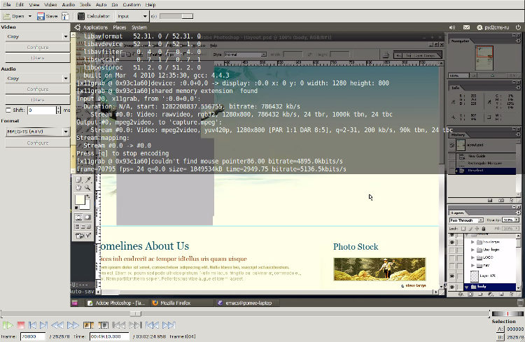
Task: Jump to the next keyframe
Action: pos(73,325)
